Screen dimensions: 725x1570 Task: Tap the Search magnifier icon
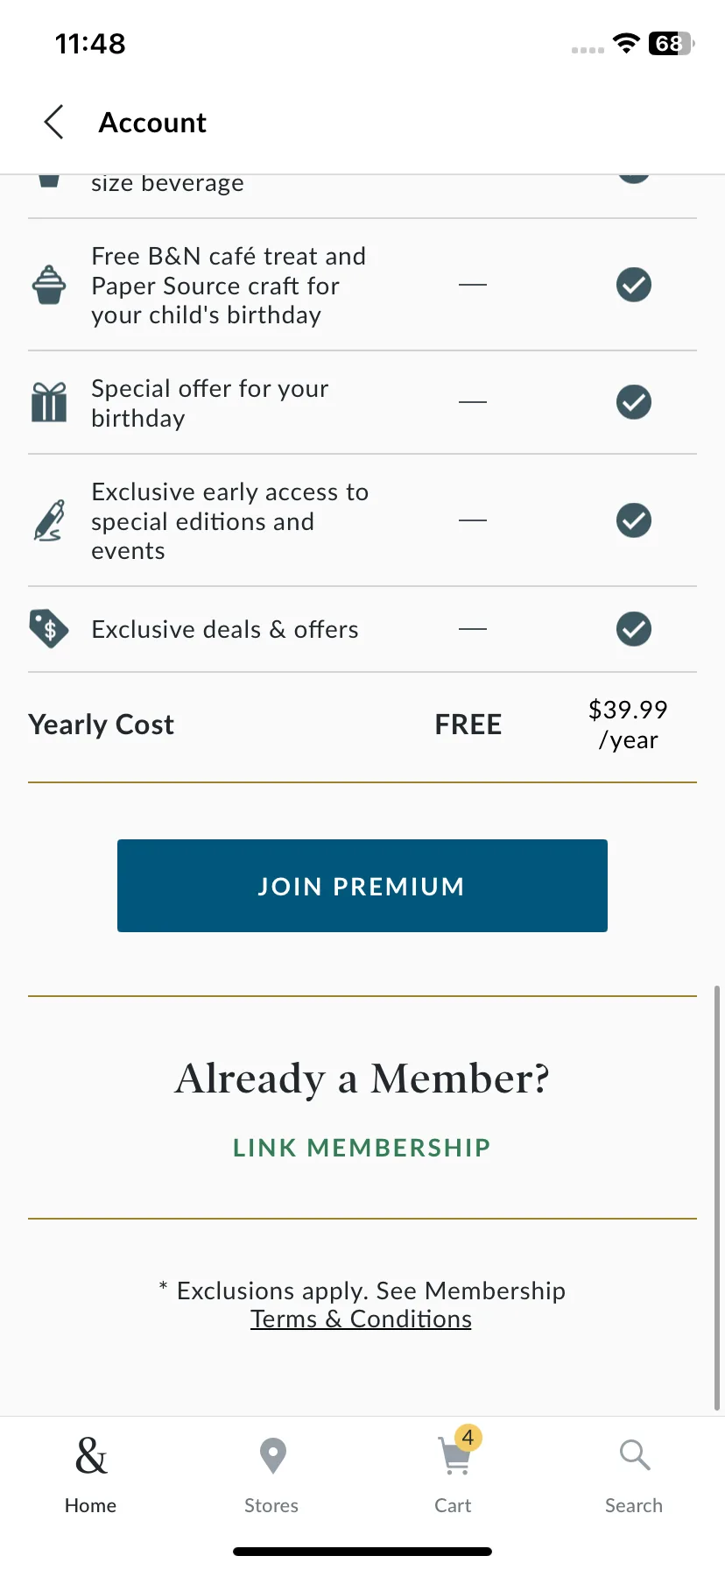[634, 1455]
